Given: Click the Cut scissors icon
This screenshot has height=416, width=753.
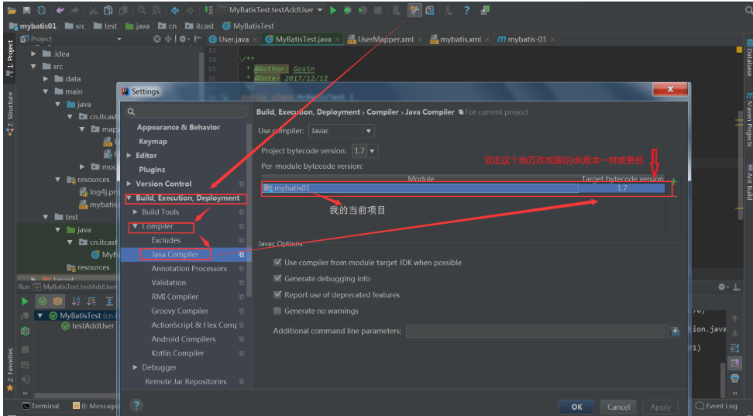Looking at the screenshot, I should click(x=94, y=10).
